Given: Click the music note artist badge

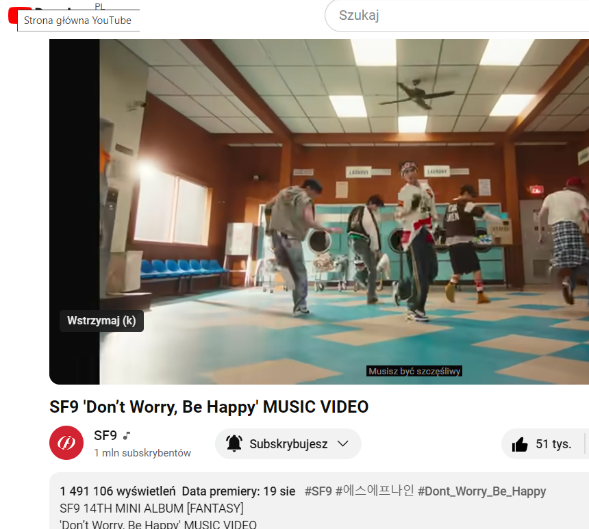Looking at the screenshot, I should click(x=127, y=435).
